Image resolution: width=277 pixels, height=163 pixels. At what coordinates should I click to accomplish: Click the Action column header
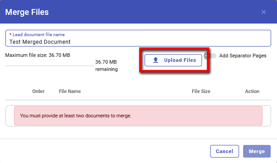252,91
